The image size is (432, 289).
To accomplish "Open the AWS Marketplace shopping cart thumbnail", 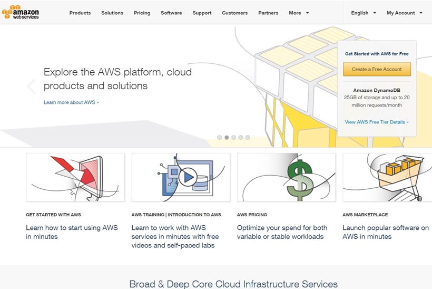I will pyautogui.click(x=387, y=177).
